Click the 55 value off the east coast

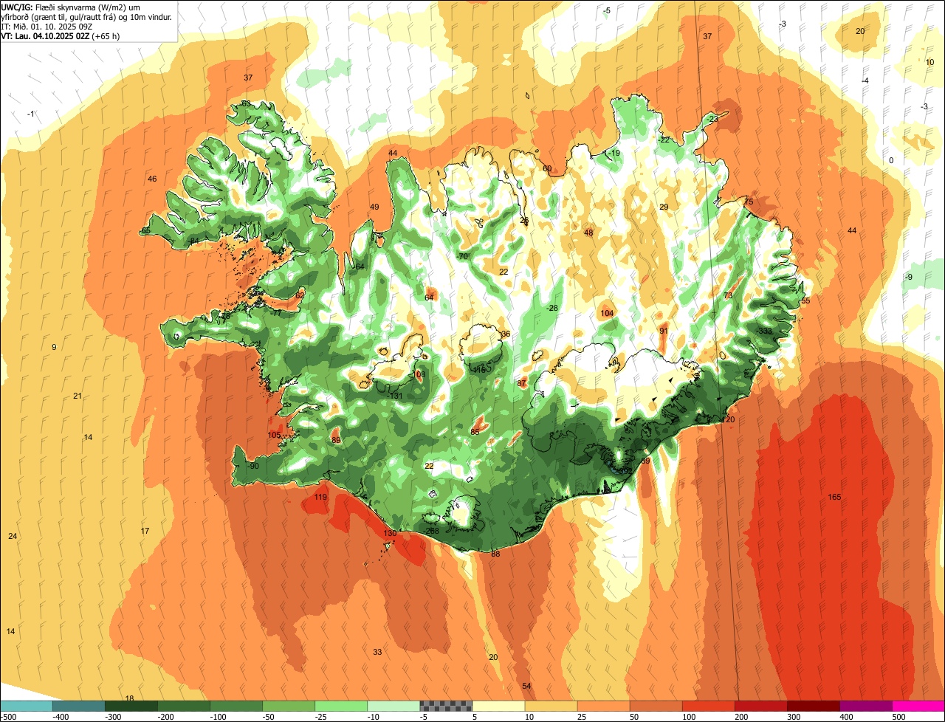(x=805, y=300)
